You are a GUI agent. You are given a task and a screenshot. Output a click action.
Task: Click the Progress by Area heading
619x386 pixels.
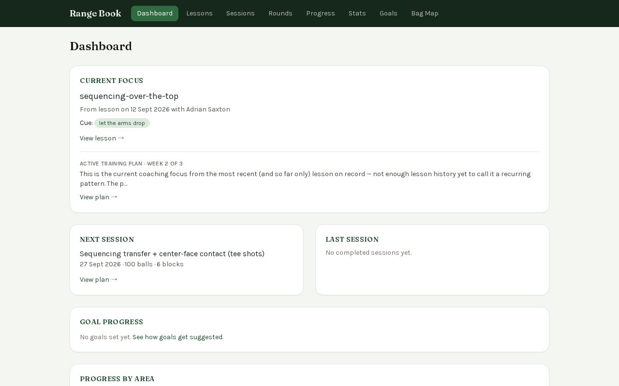pyautogui.click(x=117, y=379)
